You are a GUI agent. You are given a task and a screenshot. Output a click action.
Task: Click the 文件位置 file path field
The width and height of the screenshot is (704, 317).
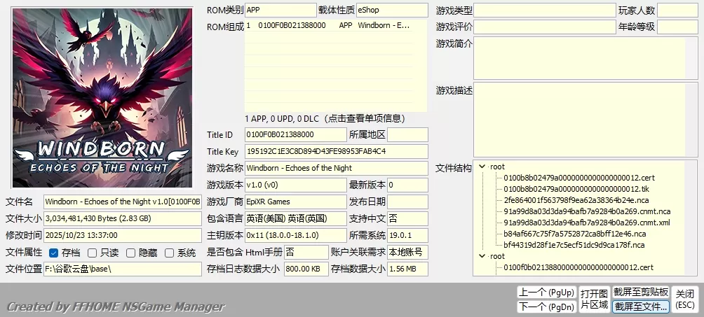(122, 269)
